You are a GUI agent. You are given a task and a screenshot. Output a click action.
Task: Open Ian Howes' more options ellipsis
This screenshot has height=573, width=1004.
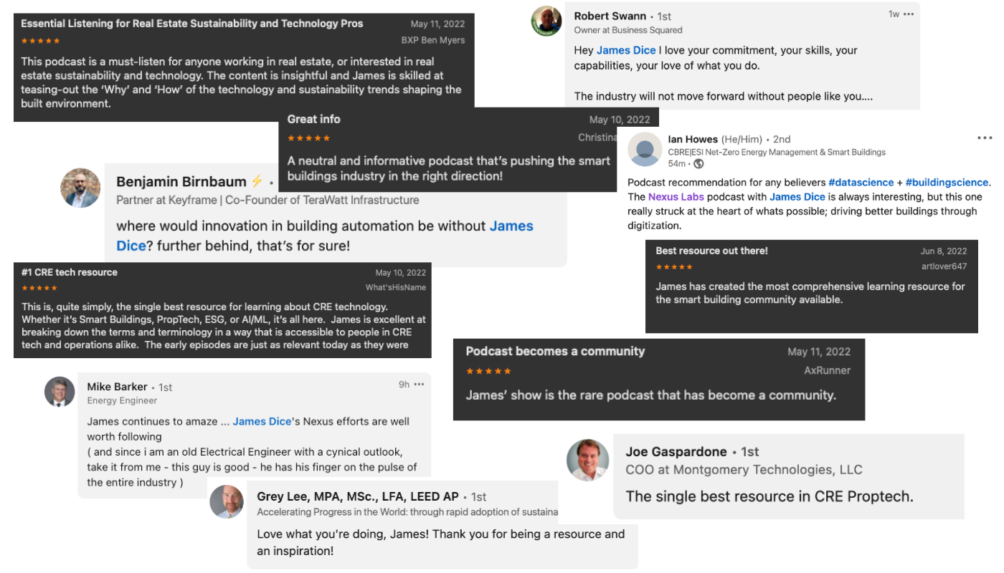coord(985,138)
